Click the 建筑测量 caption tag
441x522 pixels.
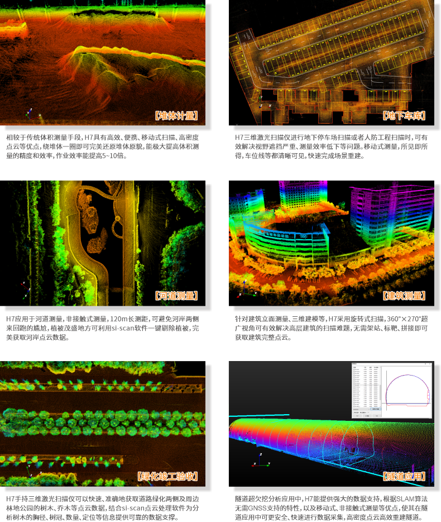(x=404, y=296)
